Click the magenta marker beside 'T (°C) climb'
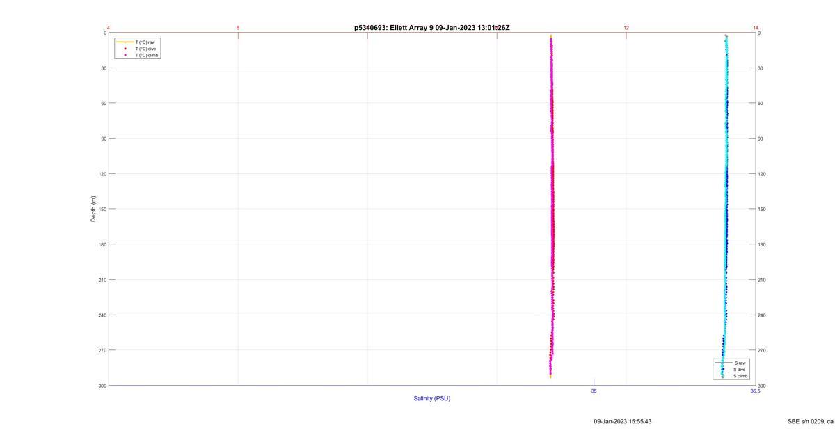835x433 pixels. [125, 55]
